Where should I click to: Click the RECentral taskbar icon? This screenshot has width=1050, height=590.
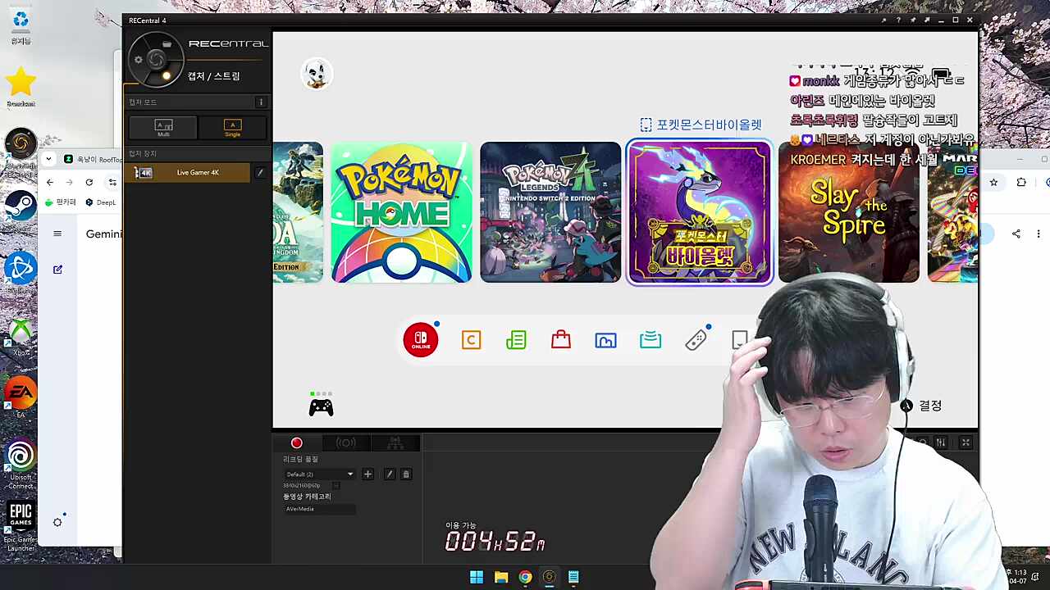pyautogui.click(x=549, y=577)
